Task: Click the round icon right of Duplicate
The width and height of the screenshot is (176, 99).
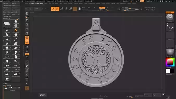Action: [163, 95]
